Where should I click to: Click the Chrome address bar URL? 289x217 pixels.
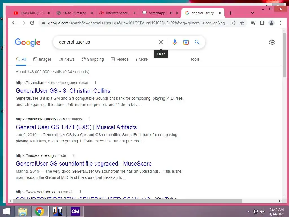138,23
